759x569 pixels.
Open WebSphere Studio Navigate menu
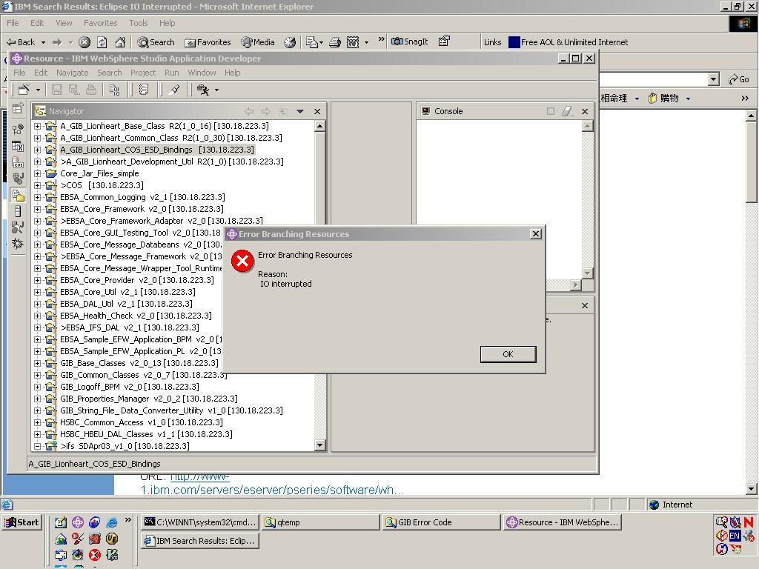72,73
